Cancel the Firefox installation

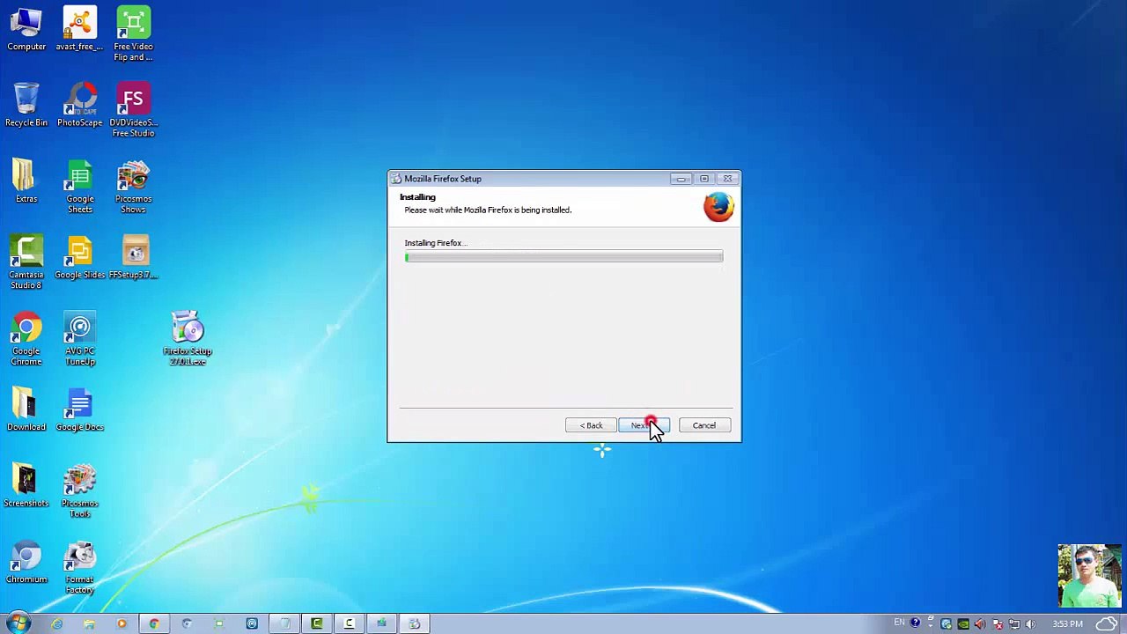[x=704, y=425]
